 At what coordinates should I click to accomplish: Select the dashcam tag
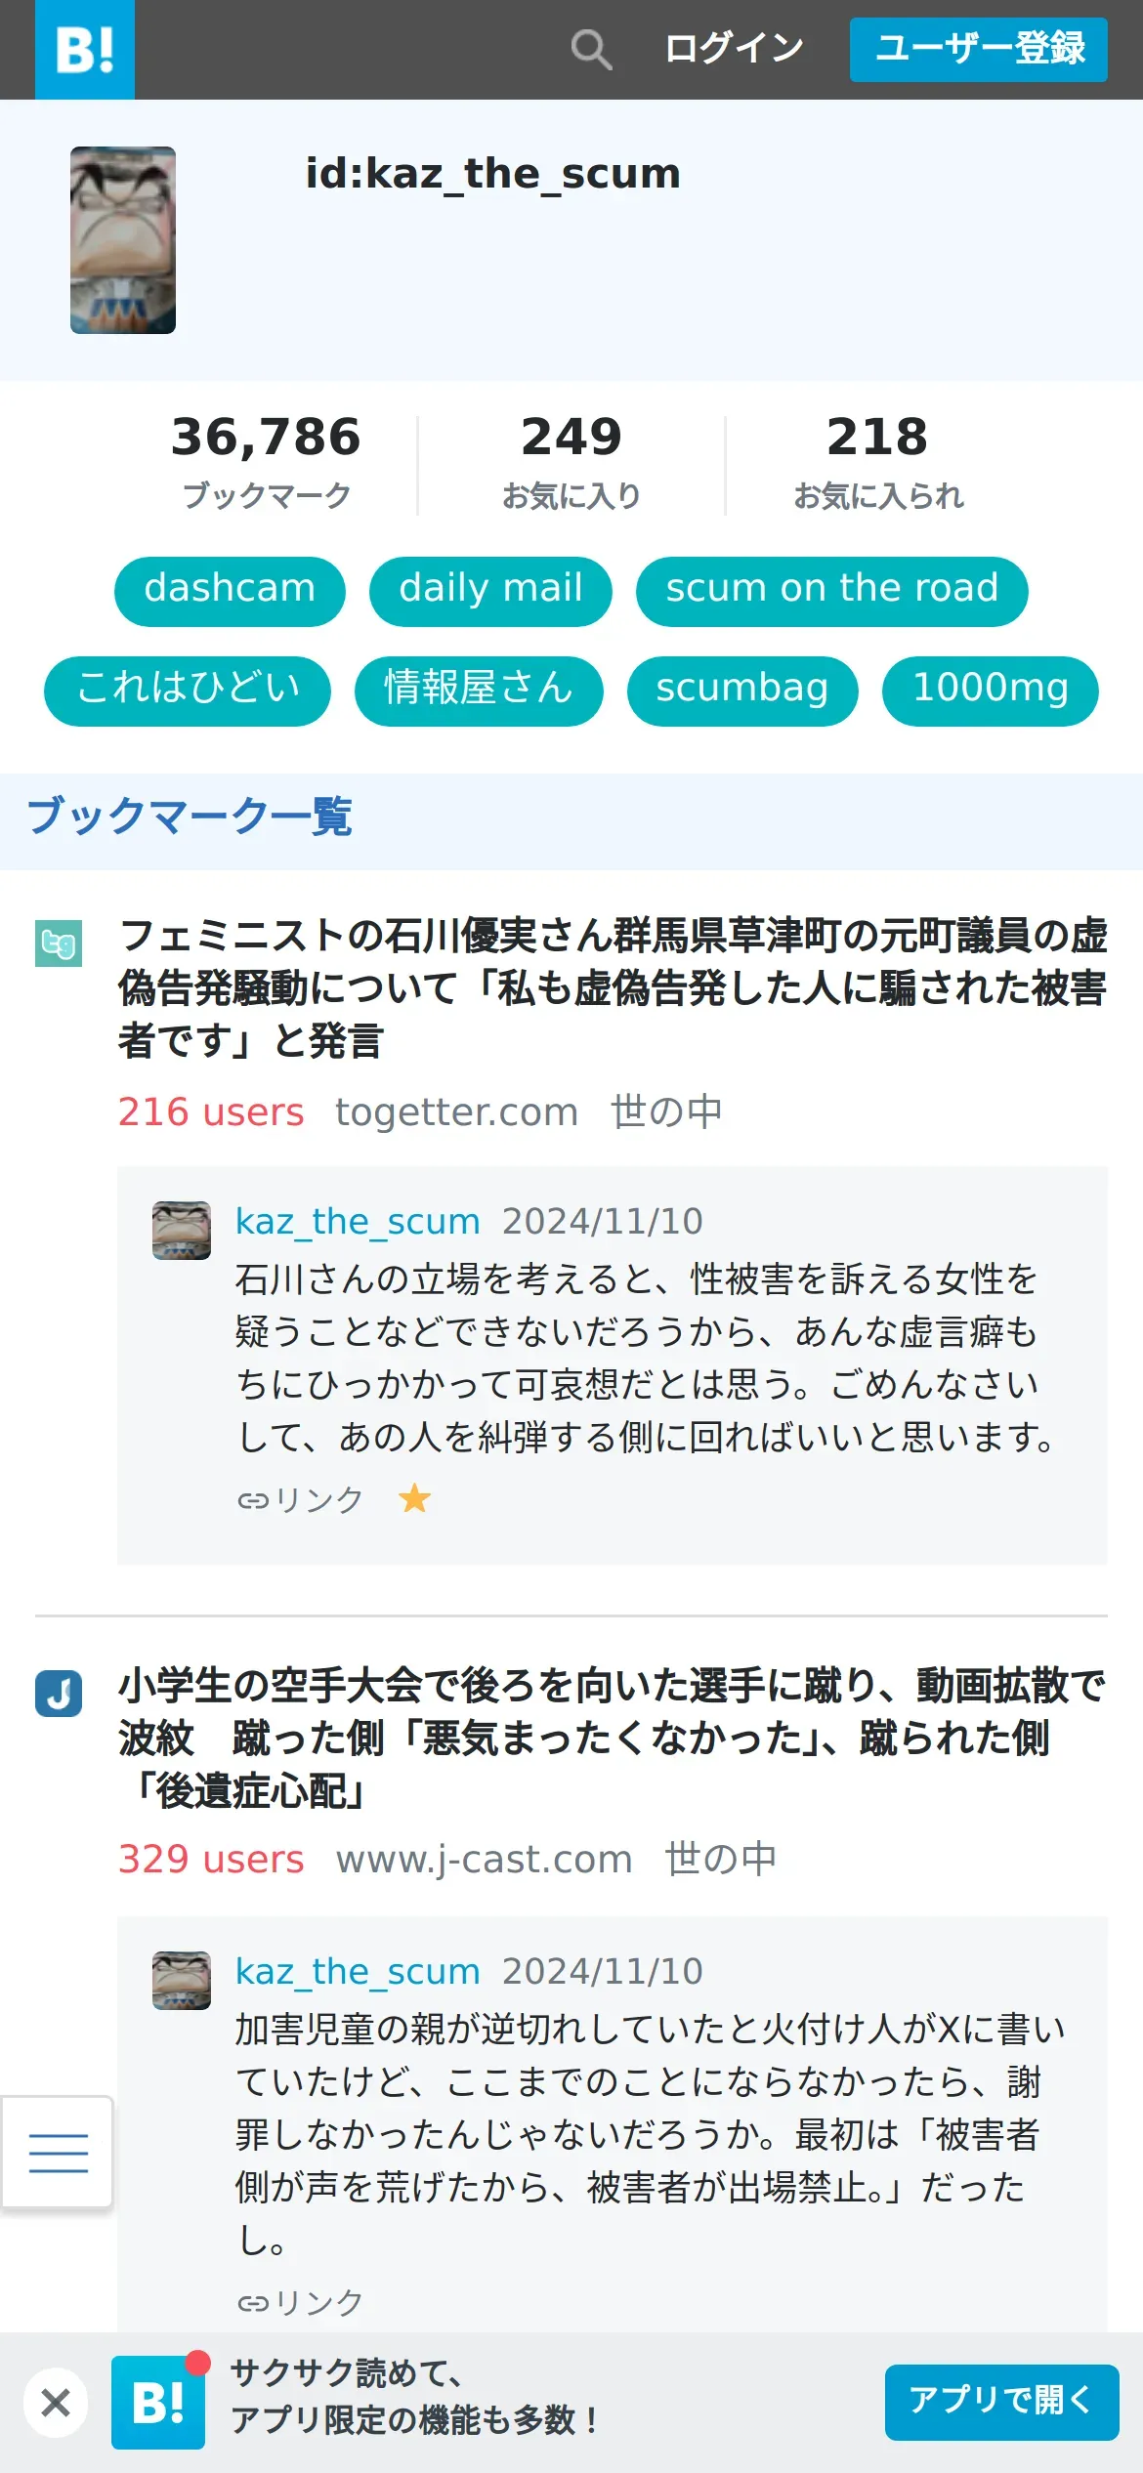point(230,591)
